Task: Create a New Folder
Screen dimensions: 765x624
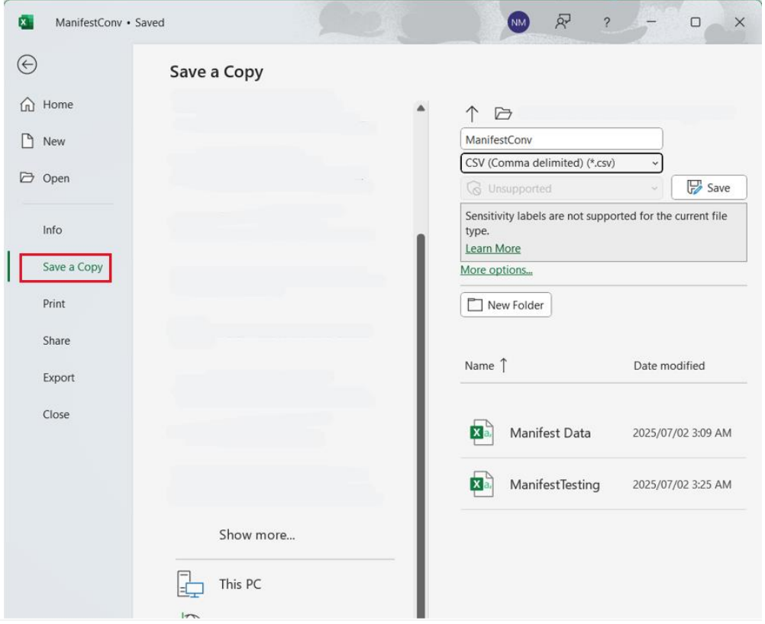Action: (505, 305)
